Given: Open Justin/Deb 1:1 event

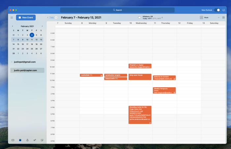Looking at the screenshot, I should coord(91,75).
